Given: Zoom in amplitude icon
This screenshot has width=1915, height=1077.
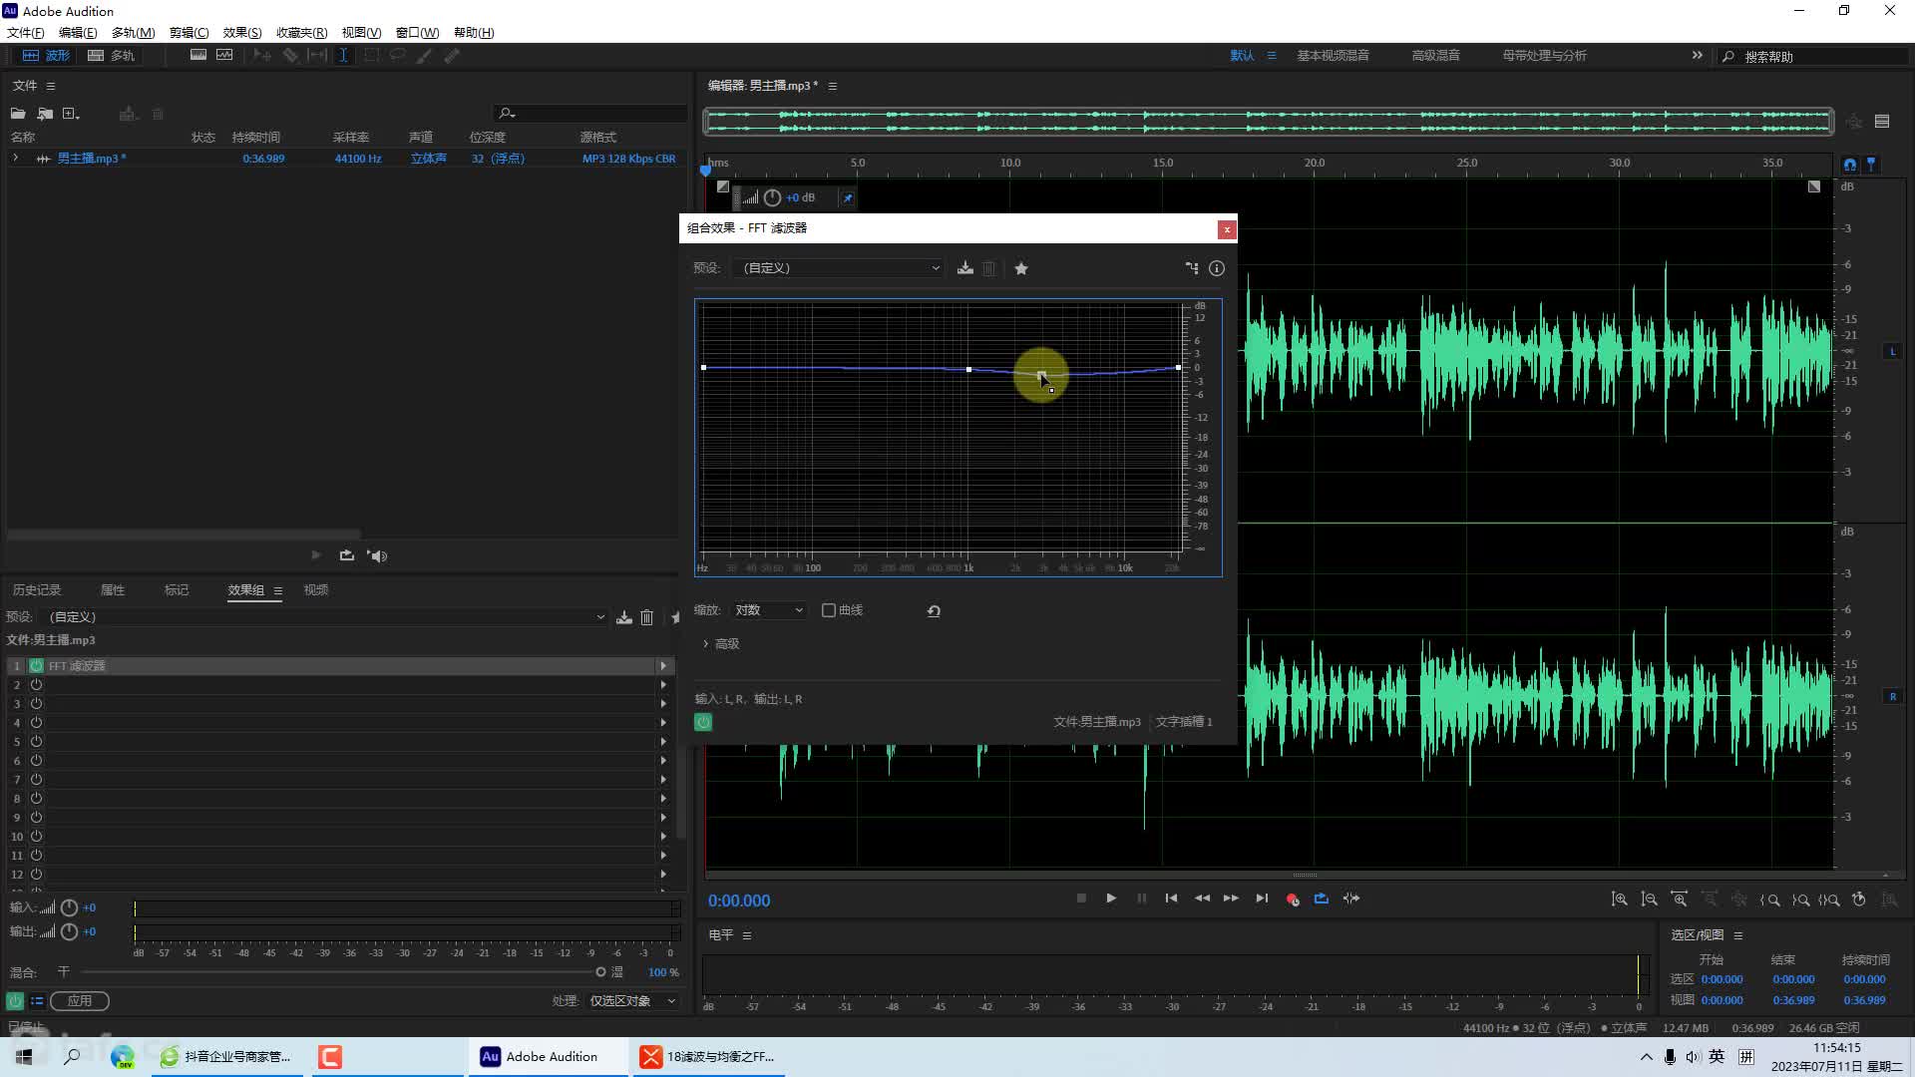Looking at the screenshot, I should (x=1620, y=899).
